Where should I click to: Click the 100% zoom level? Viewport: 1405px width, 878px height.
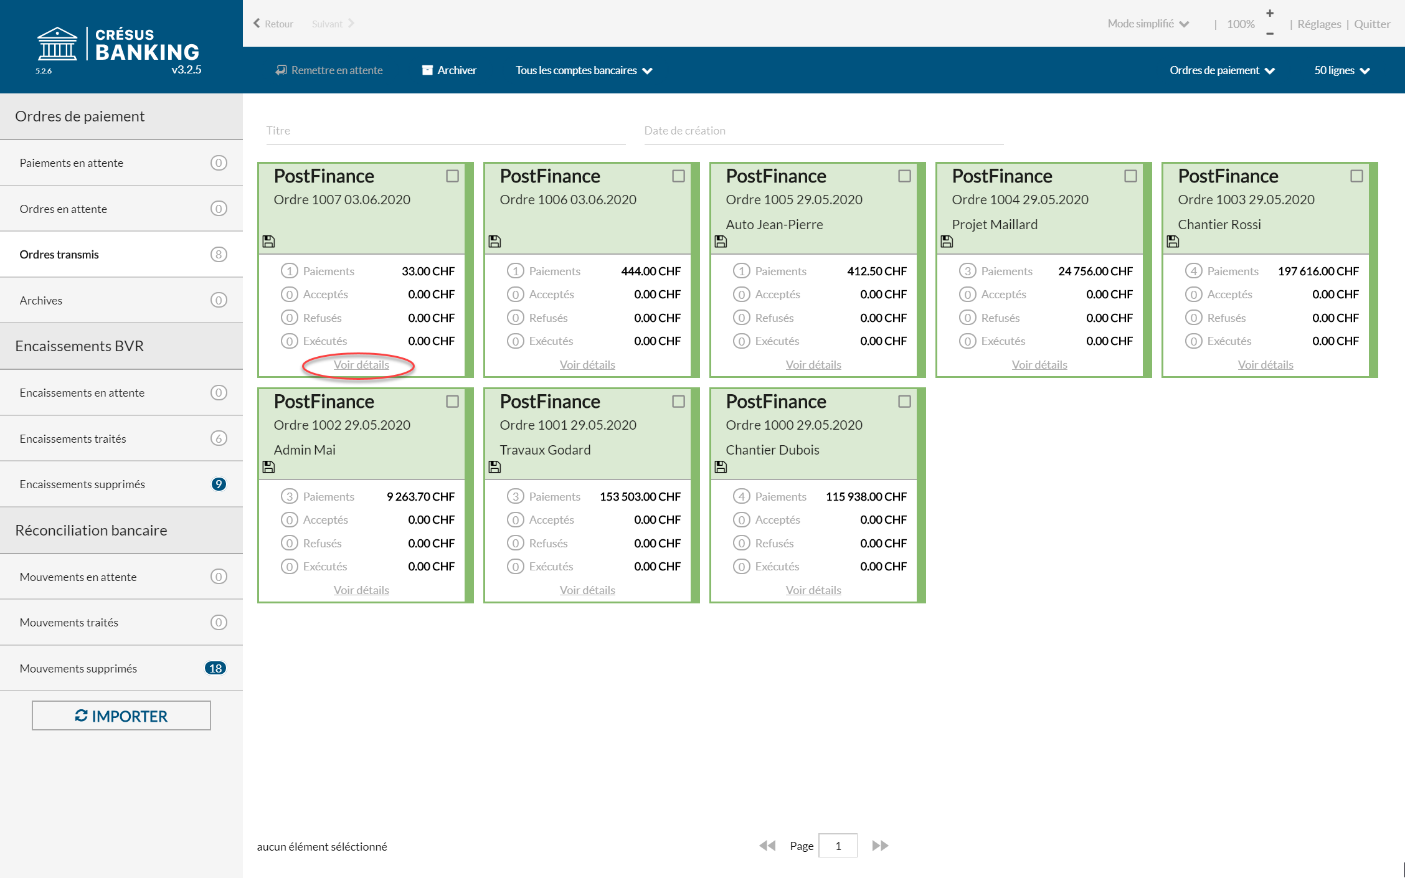[1241, 24]
